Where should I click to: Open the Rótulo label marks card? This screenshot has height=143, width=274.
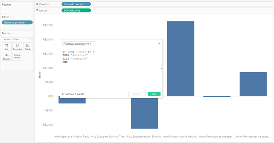[27, 47]
